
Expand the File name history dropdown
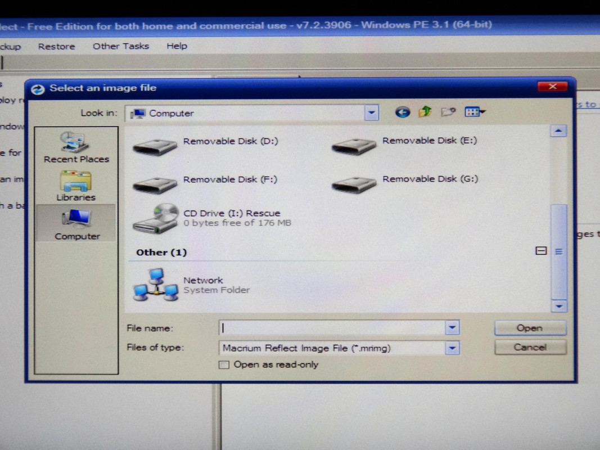[x=452, y=327]
